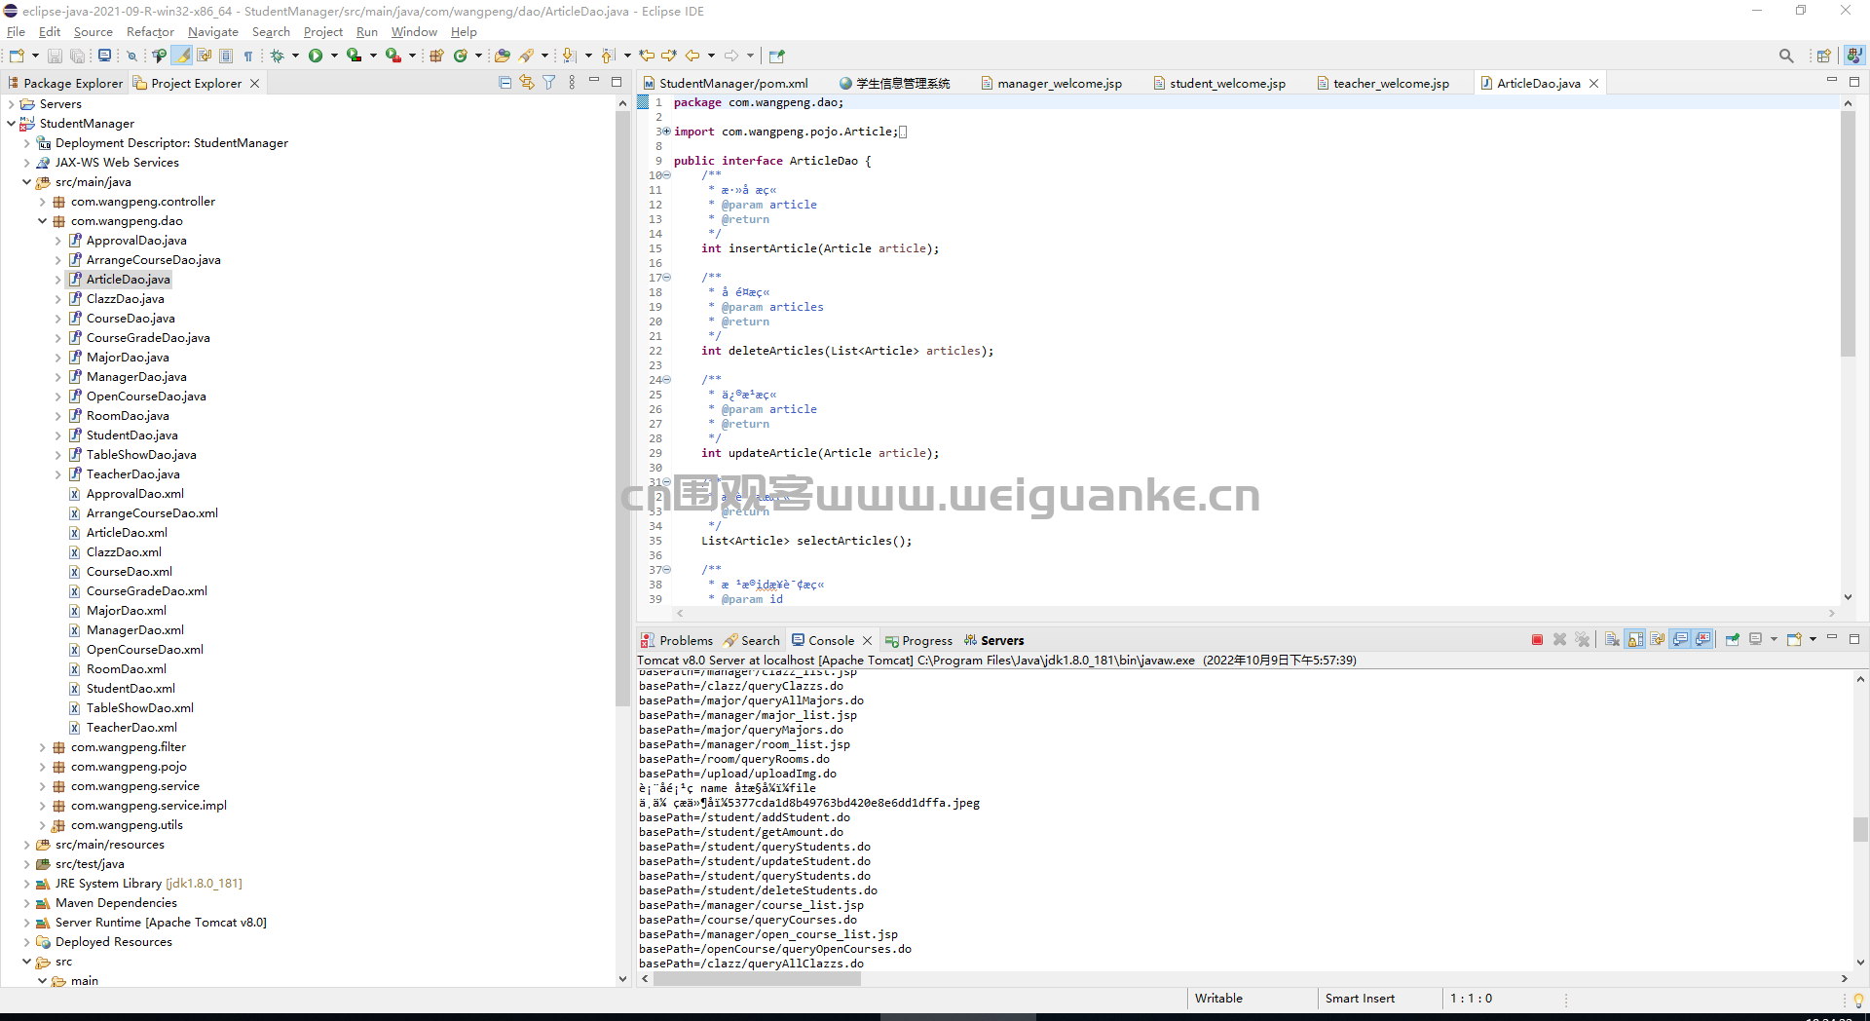The image size is (1870, 1021).
Task: Switch to the Servers view tab
Action: (x=993, y=641)
